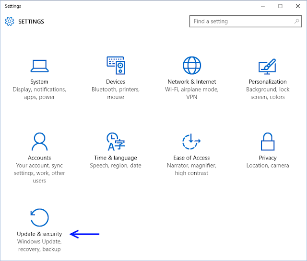Click the Time & language label

pos(116,158)
